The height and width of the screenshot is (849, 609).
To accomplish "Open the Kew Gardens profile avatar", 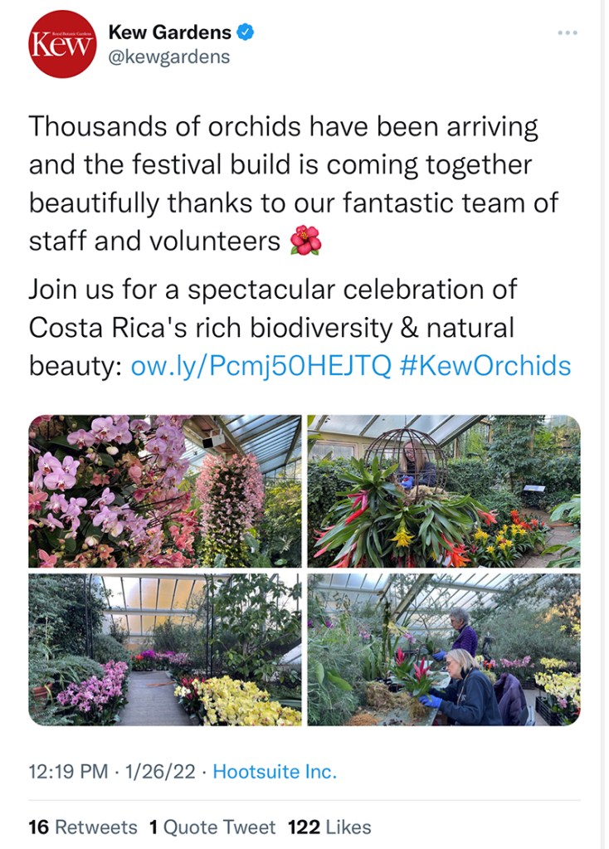I will (62, 44).
